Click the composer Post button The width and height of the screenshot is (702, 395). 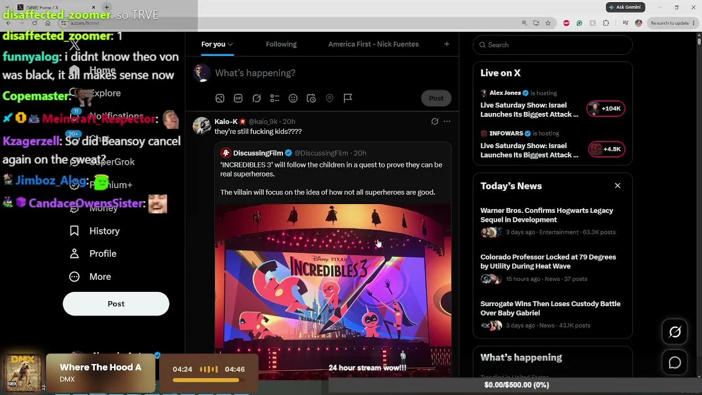pos(436,98)
